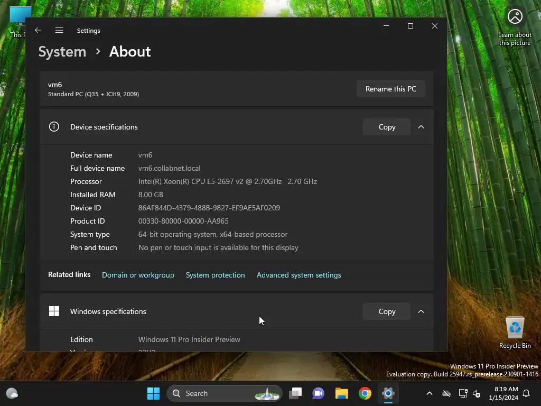
Task: Open the Teams Chat taskbar icon
Action: pyautogui.click(x=318, y=393)
